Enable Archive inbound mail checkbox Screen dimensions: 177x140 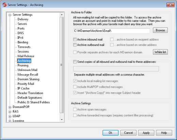pyautogui.click(x=75, y=40)
